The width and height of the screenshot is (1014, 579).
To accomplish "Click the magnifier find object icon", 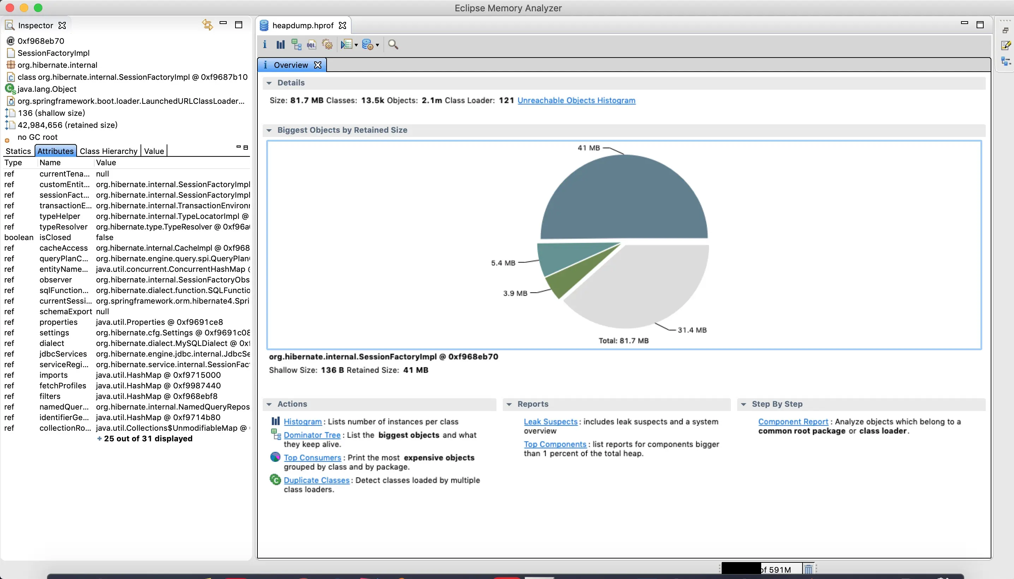I will [x=393, y=44].
